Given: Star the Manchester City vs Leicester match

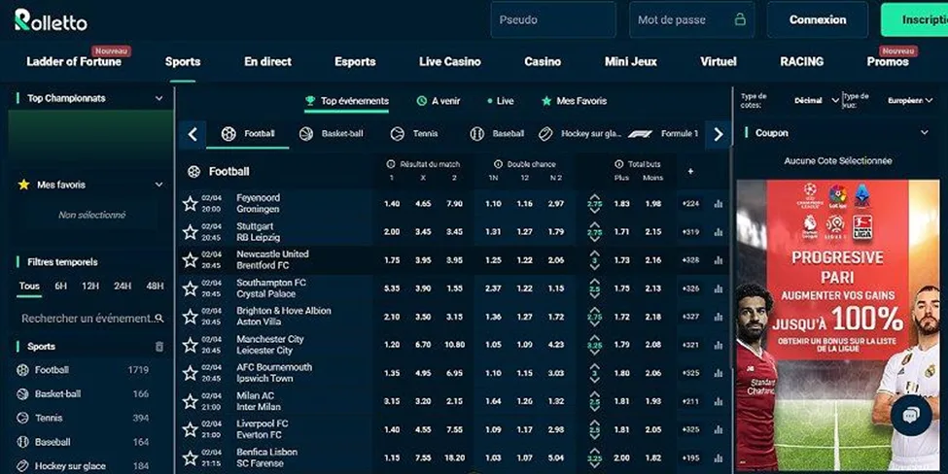Looking at the screenshot, I should coord(190,345).
